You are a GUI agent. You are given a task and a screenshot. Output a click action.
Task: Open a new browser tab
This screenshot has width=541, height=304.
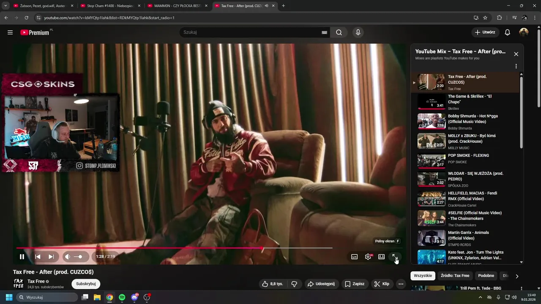pos(283,6)
